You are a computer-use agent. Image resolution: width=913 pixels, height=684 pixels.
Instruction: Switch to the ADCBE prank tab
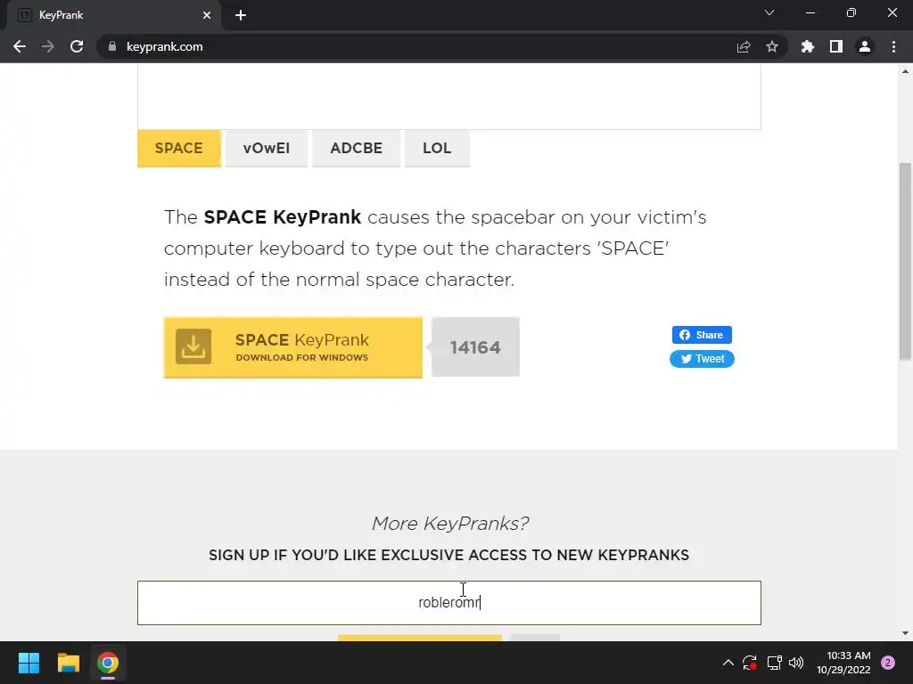coord(356,149)
